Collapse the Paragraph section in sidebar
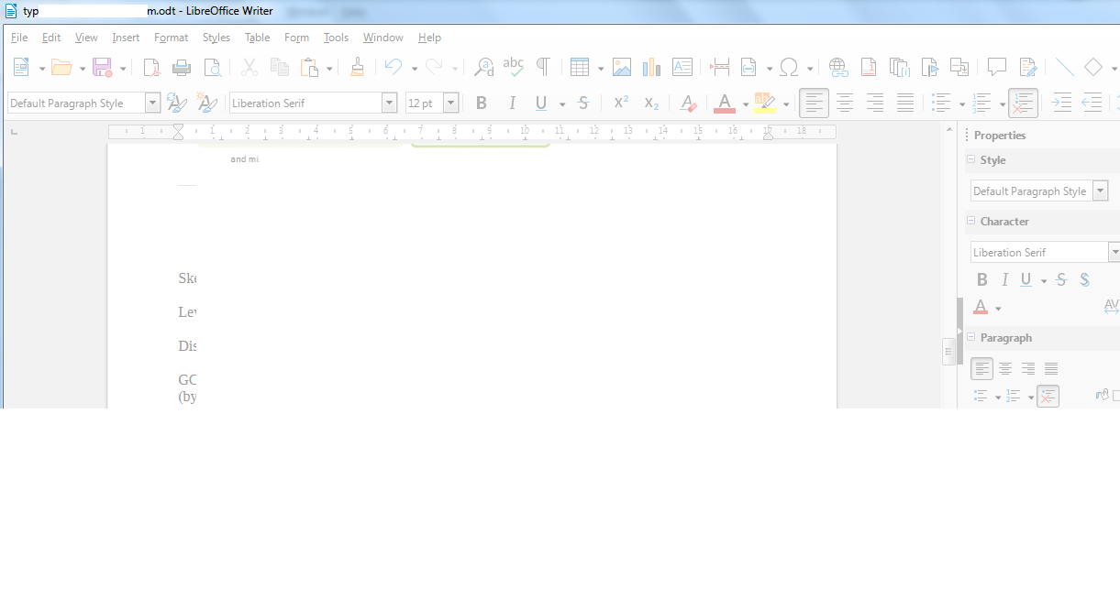The image size is (1120, 610). 970,338
